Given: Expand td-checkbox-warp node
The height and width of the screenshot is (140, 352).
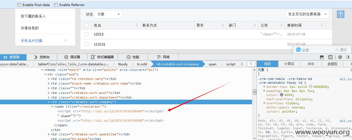Looking at the screenshot, I should (49, 79).
